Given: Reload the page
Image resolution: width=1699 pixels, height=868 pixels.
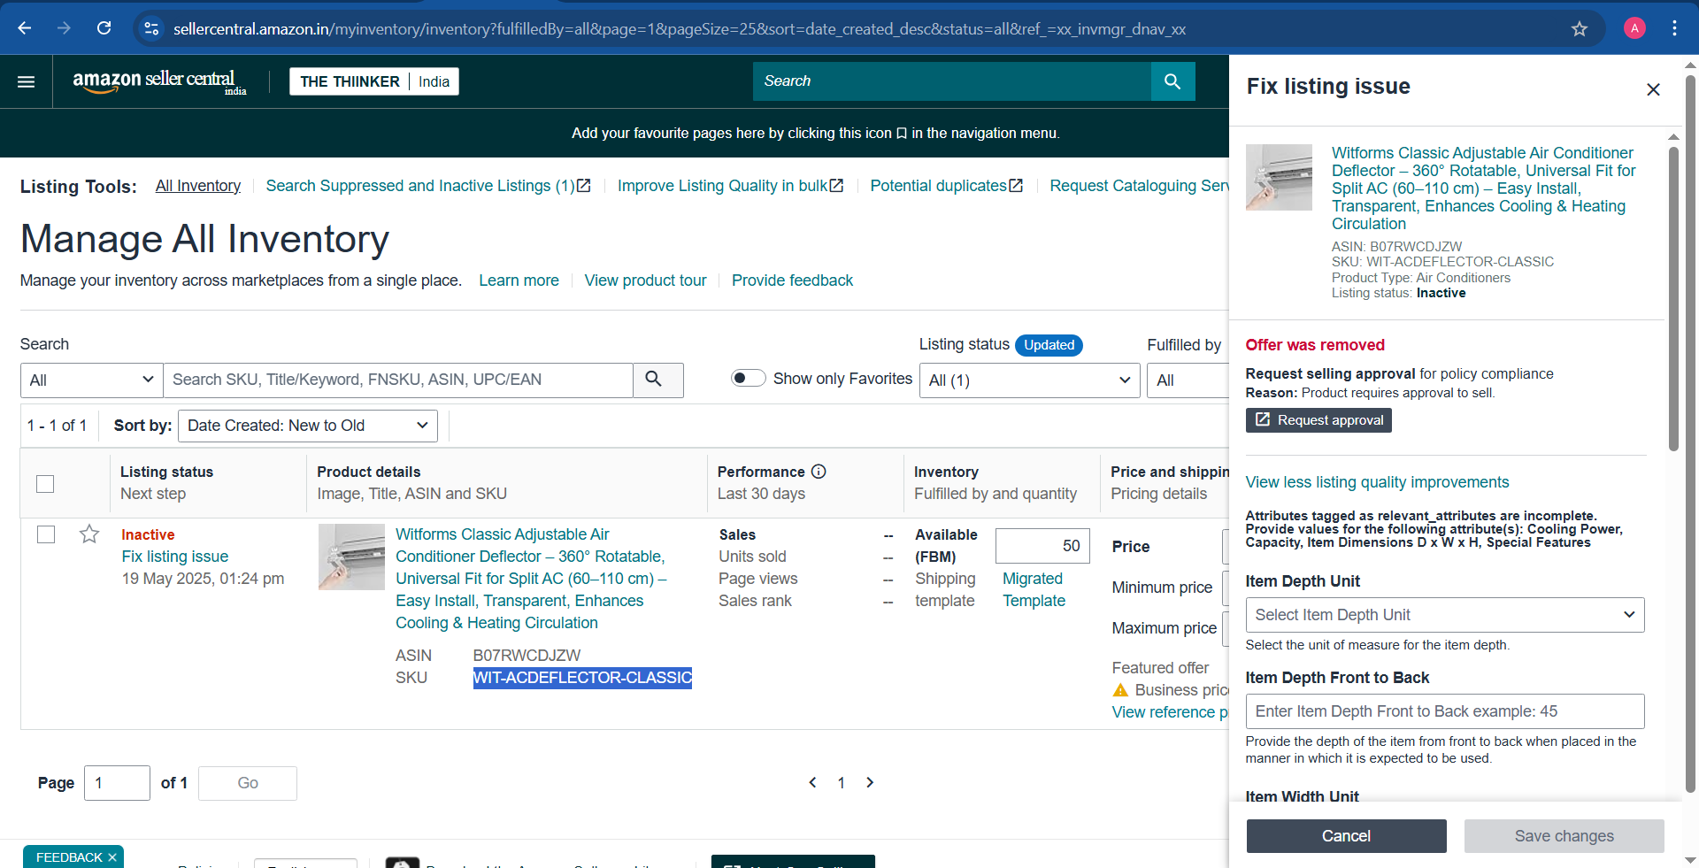Looking at the screenshot, I should [x=104, y=28].
